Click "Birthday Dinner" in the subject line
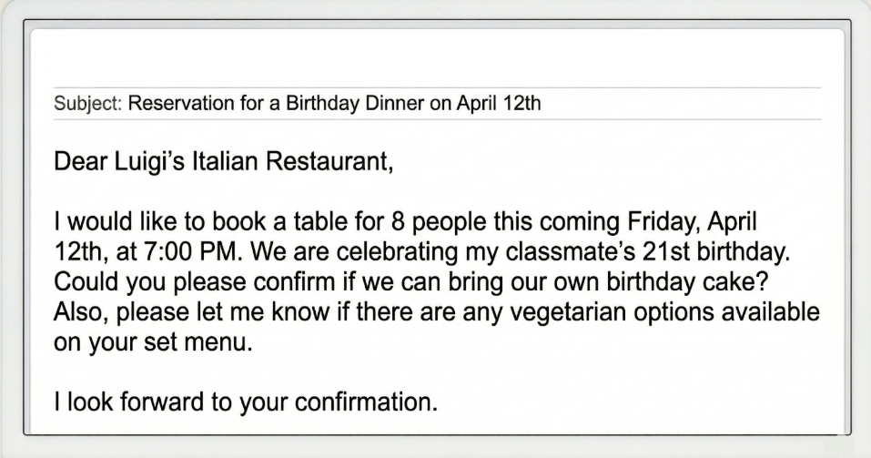Screen dimensions: 871x458 pyautogui.click(x=355, y=103)
